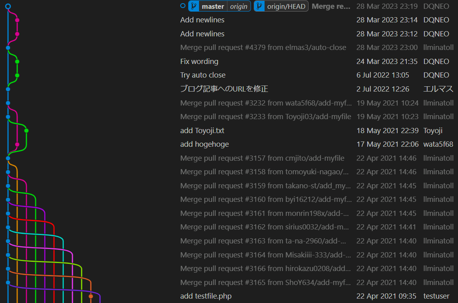Screen dimensions: 458x303
Task: Select graph node of merge #3233 commit
Action: tap(8, 117)
